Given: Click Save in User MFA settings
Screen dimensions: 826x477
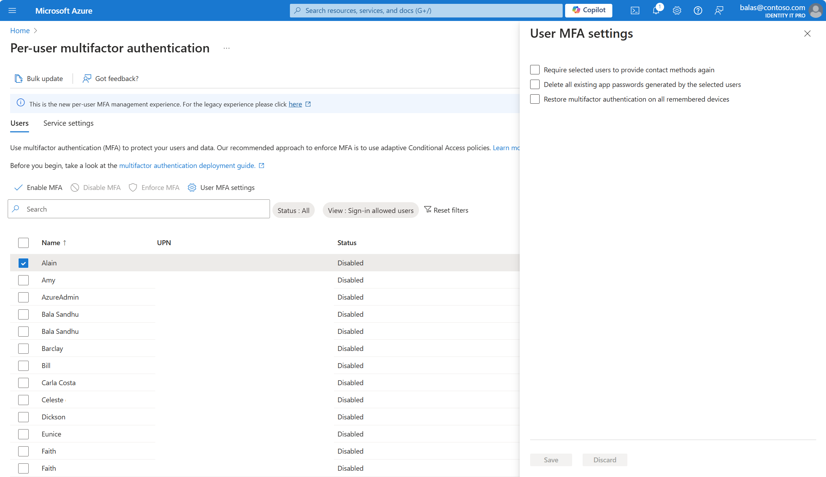Looking at the screenshot, I should (551, 460).
